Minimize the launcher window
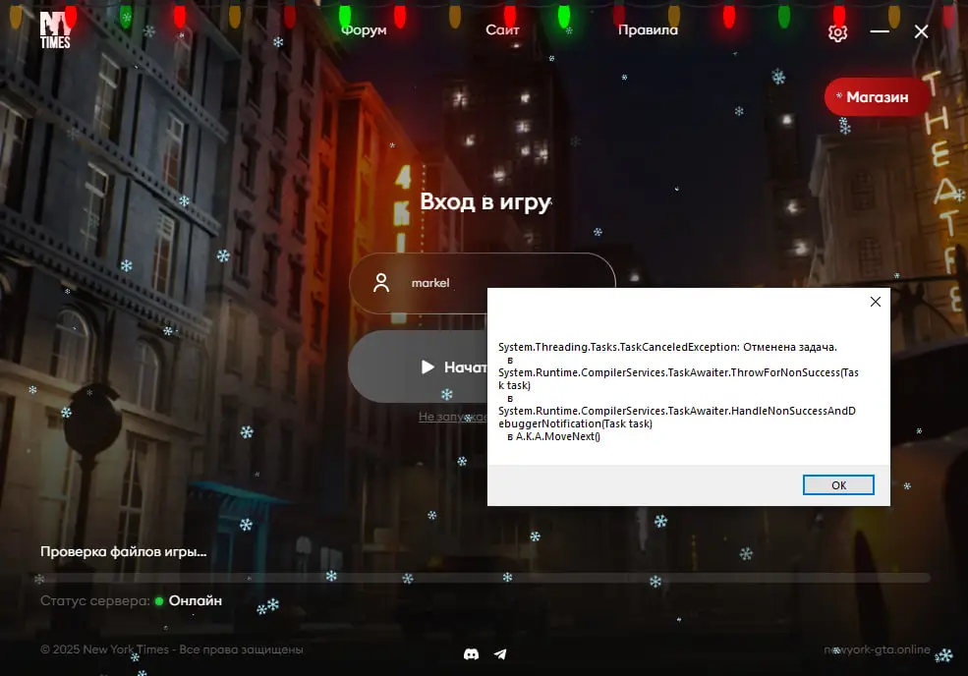 tap(880, 31)
